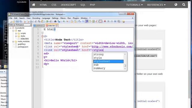
Task: Click the JAVASCRIPT link on w3schools navbar
Action: pos(68,5)
